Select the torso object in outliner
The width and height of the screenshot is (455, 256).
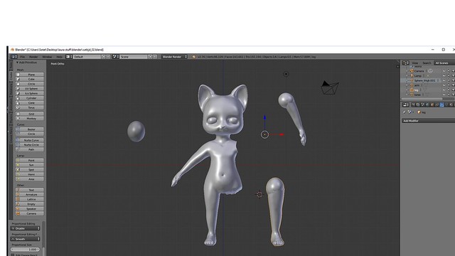pos(417,95)
